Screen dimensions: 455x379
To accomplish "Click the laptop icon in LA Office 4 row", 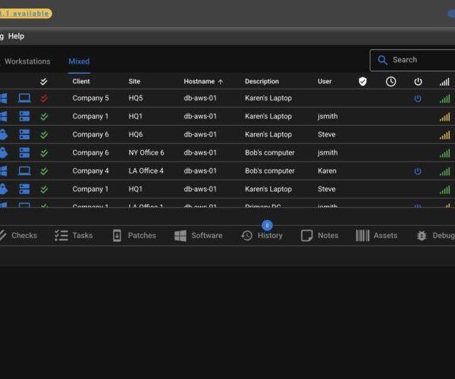I will pyautogui.click(x=24, y=171).
